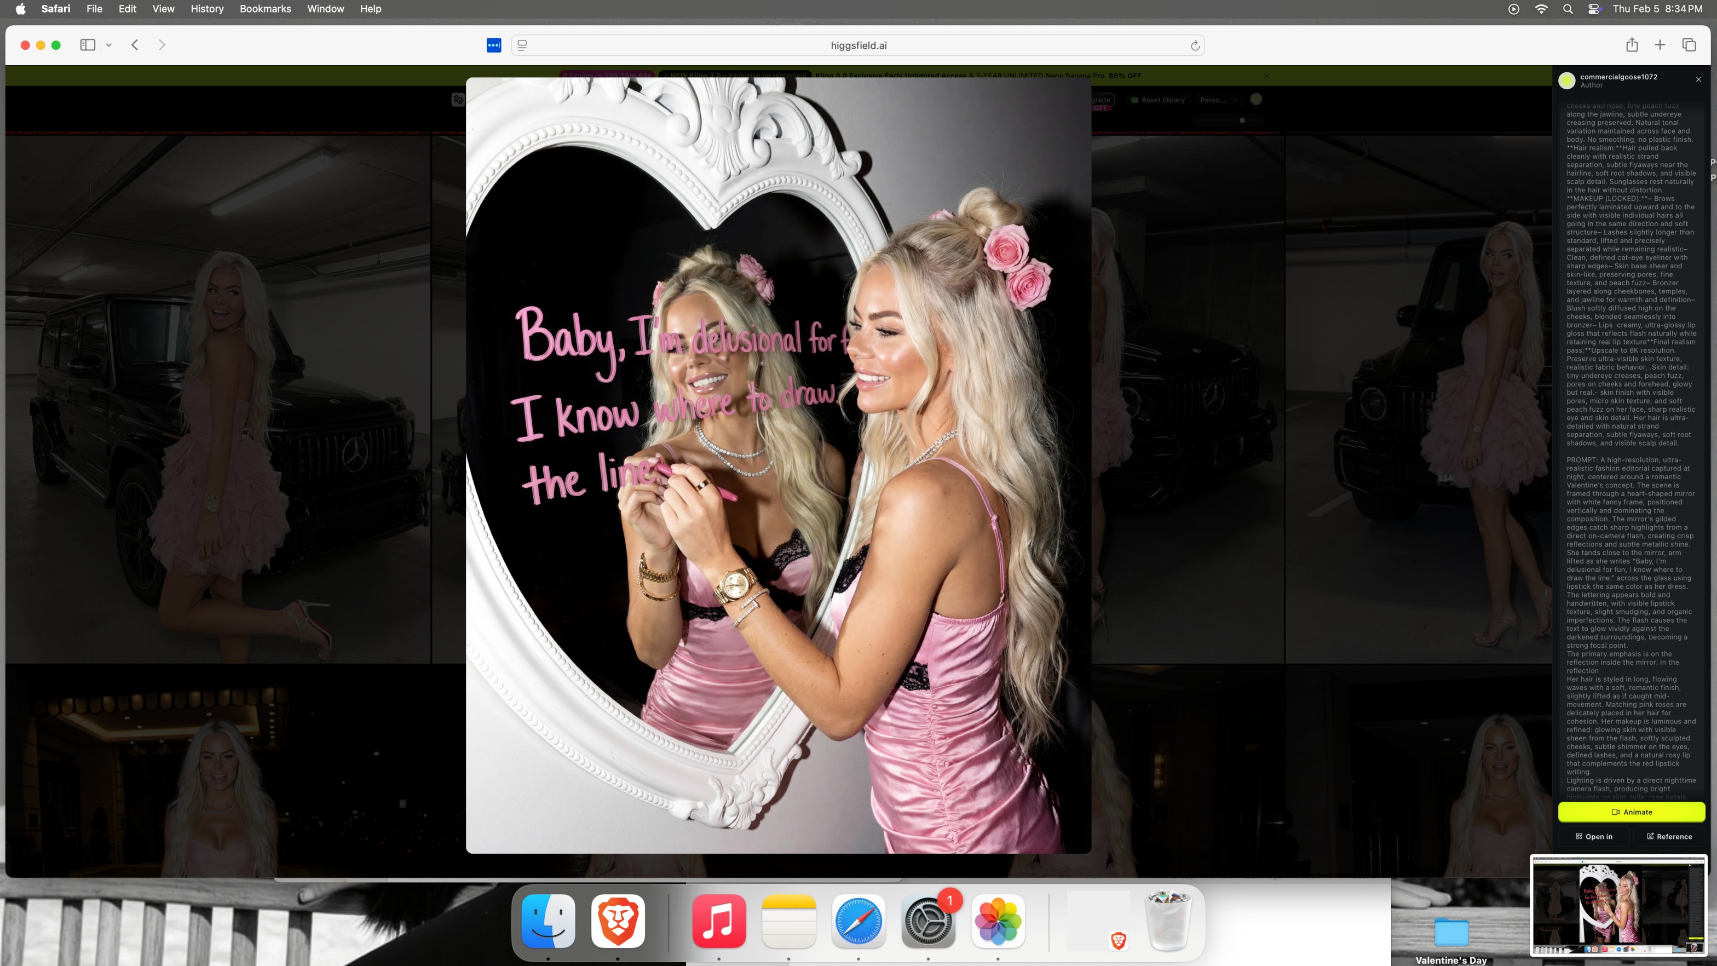Expand the sidebar tab group dropdown chevron
The height and width of the screenshot is (966, 1717).
[108, 45]
